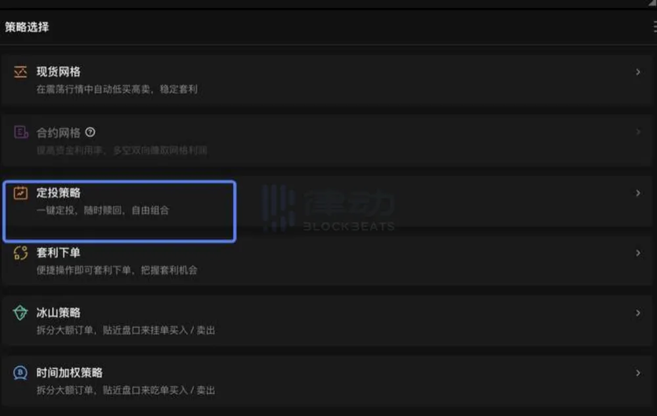This screenshot has height=416, width=657.
Task: Click the 策略选择 panel header
Action: pyautogui.click(x=27, y=27)
